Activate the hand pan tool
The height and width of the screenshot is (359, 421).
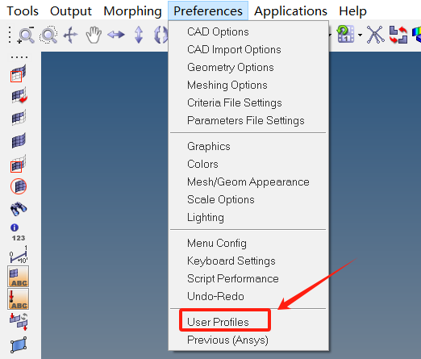coord(94,35)
